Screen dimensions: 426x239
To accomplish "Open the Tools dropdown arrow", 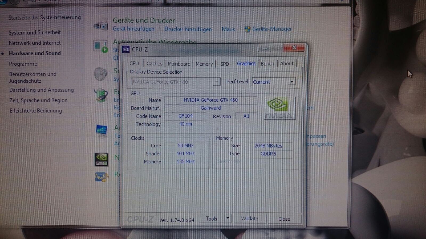I will point(228,218).
